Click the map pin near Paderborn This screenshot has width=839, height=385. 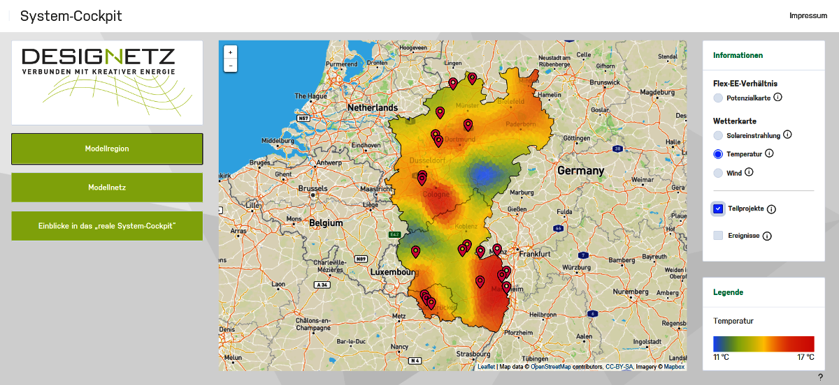468,125
